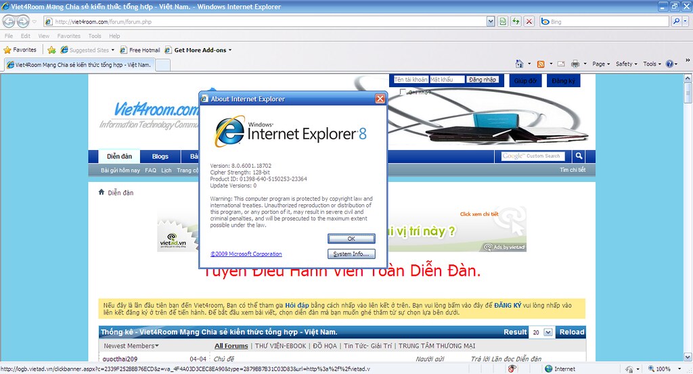Click the Reload stats button
Image resolution: width=693 pixels, height=374 pixels.
[x=572, y=332]
